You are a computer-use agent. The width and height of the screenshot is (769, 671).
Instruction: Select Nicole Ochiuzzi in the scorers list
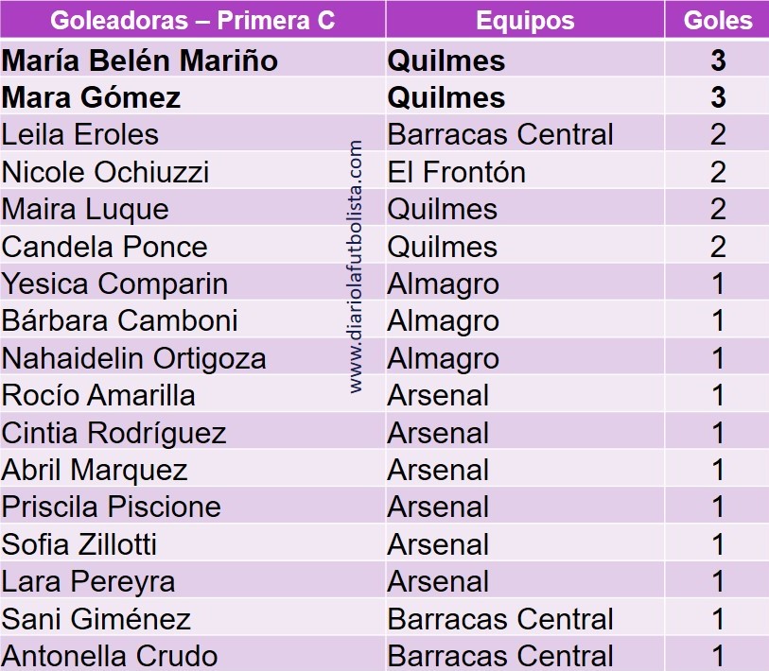pos(106,172)
